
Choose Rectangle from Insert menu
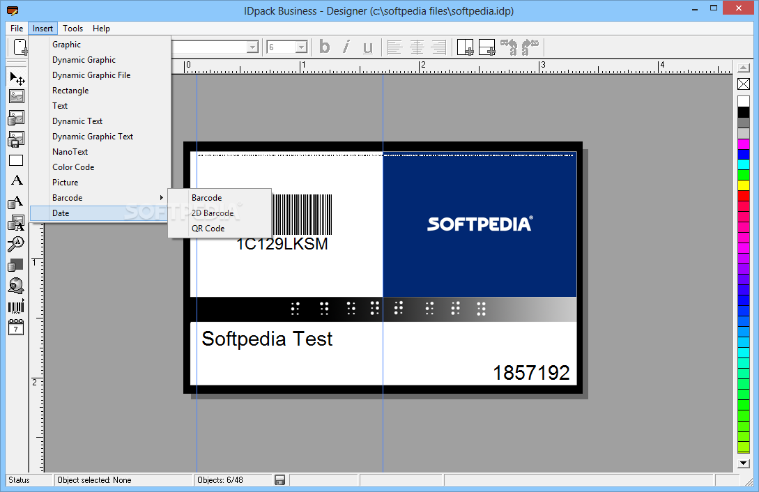tap(100, 91)
